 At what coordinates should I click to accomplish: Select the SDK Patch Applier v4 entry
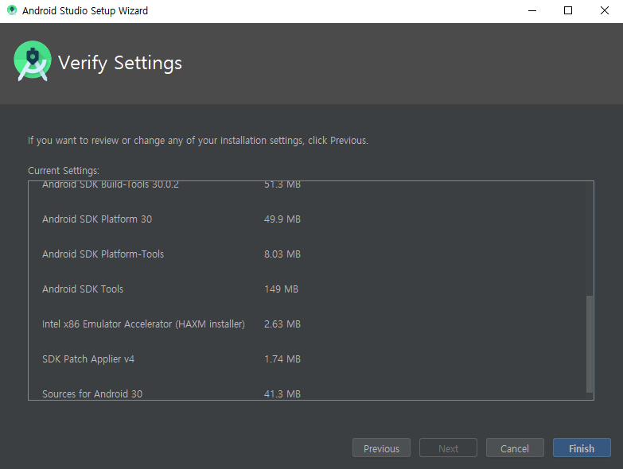point(88,359)
